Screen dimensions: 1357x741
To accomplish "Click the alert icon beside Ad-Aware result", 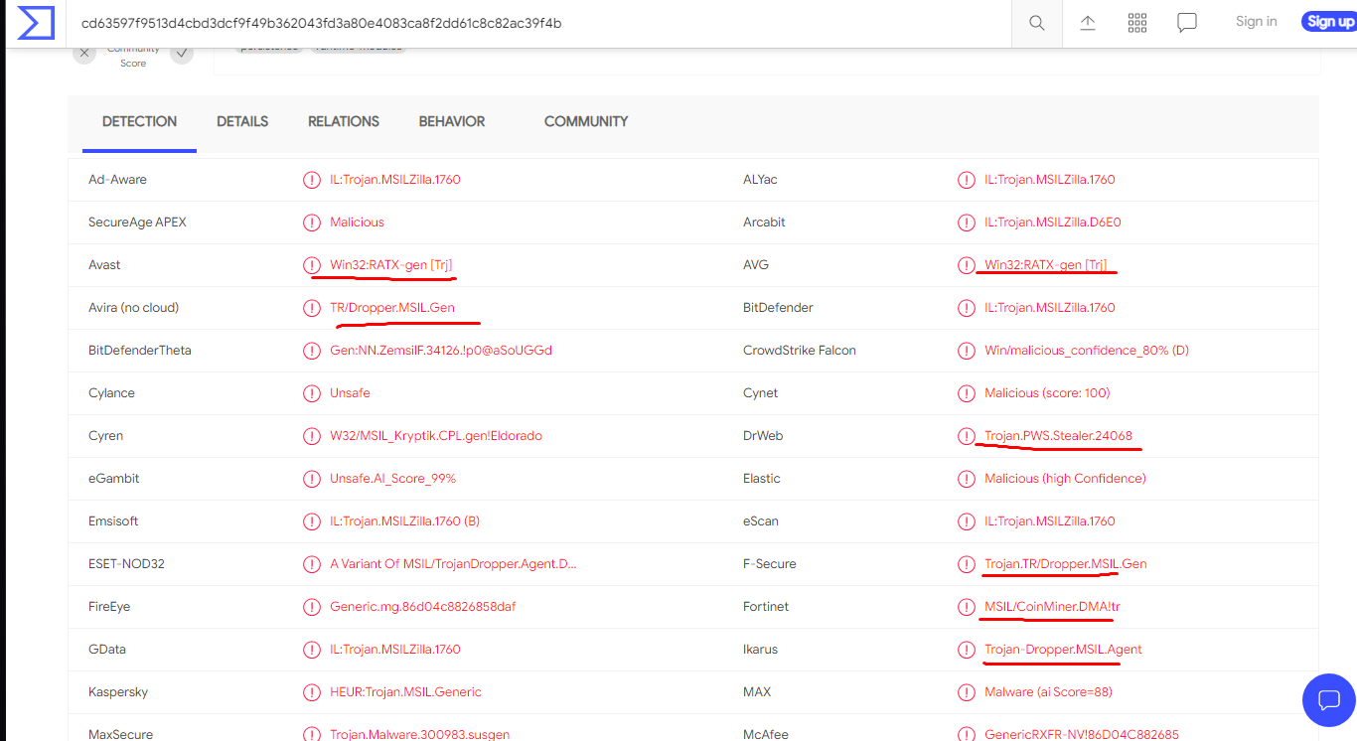I will point(312,180).
